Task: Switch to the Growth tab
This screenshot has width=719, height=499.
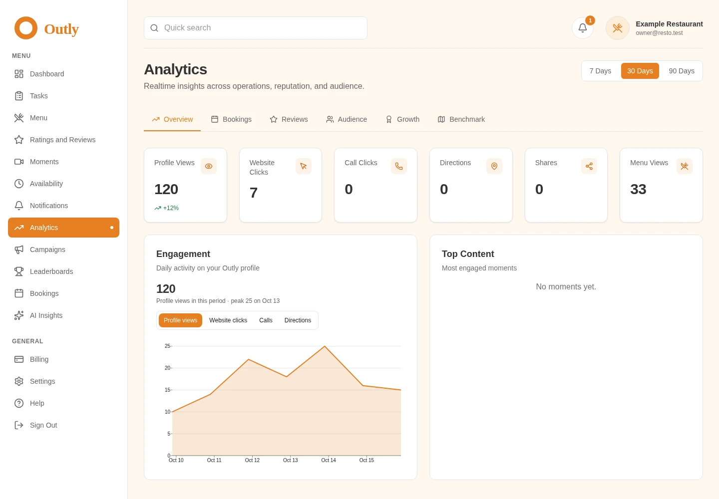Action: 402,119
